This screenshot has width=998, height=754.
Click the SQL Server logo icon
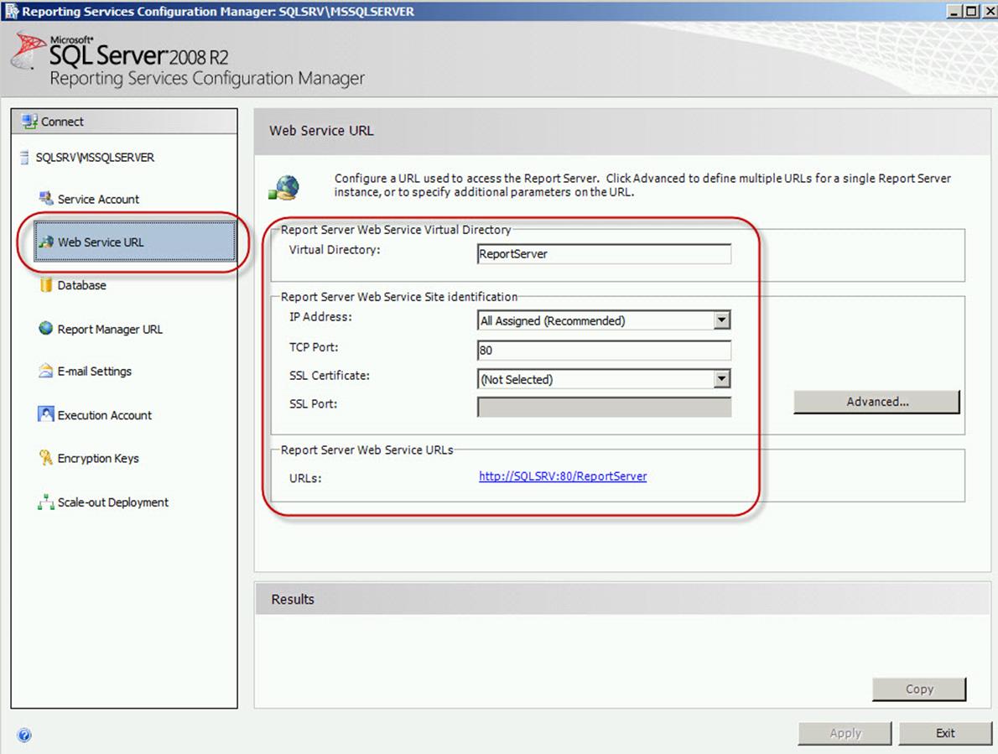point(28,51)
